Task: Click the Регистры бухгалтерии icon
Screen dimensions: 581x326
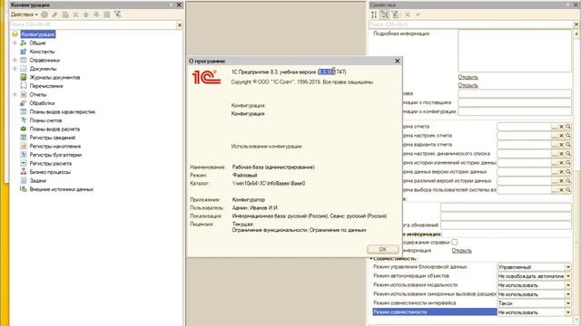Action: 24,155
